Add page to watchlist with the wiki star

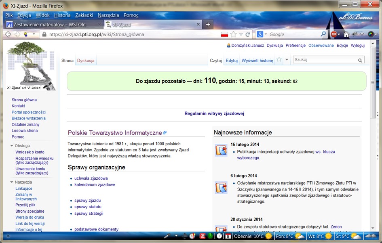279,60
